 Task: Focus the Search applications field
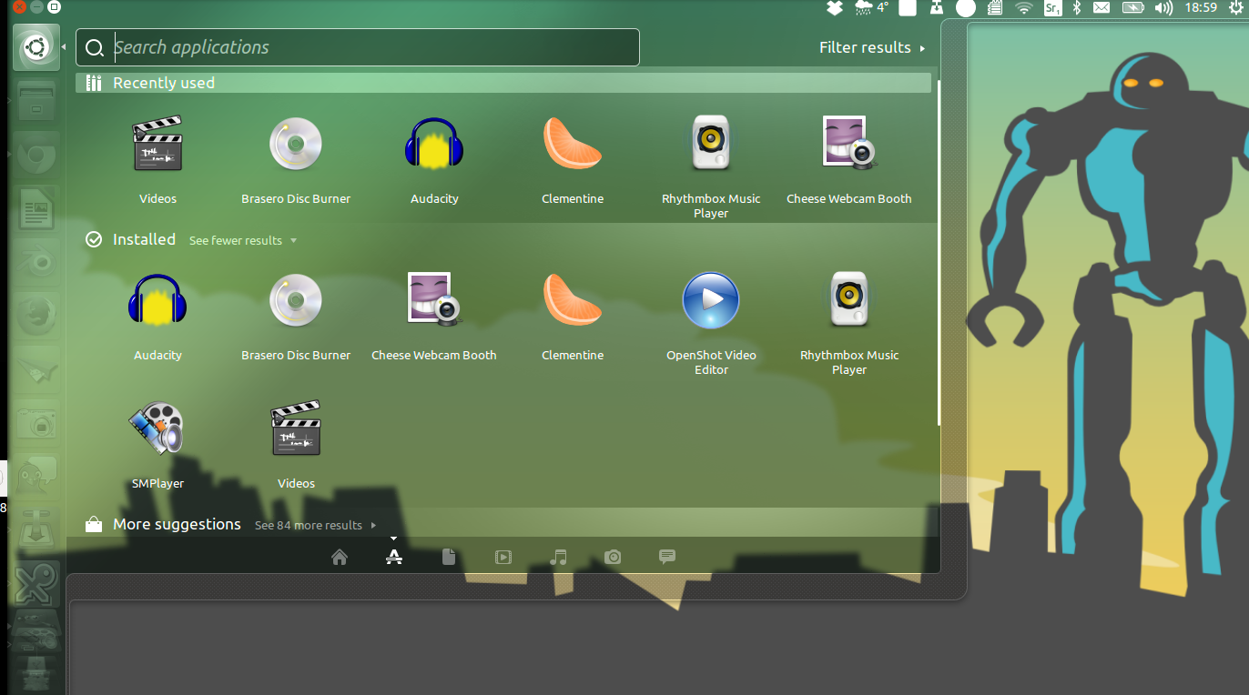358,47
